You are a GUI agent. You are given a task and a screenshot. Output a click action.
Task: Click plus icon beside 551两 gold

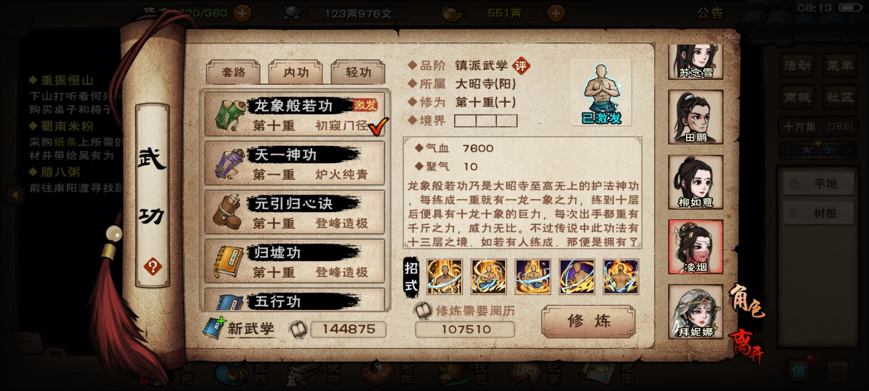pos(556,13)
